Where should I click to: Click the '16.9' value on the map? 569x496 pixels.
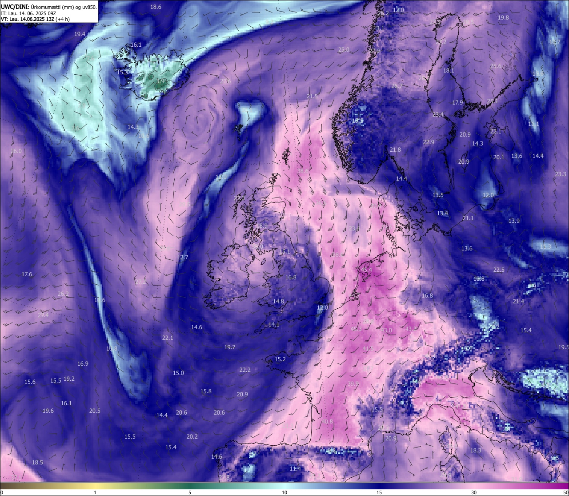coord(83,364)
